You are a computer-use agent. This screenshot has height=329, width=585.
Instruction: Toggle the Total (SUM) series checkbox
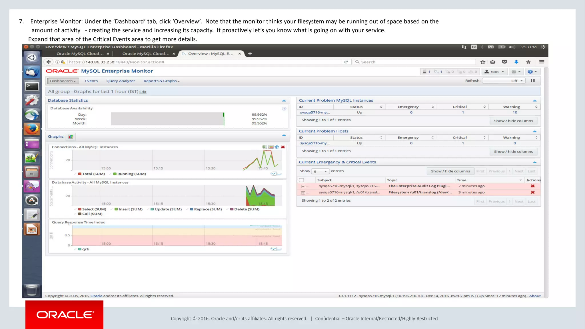(x=76, y=174)
